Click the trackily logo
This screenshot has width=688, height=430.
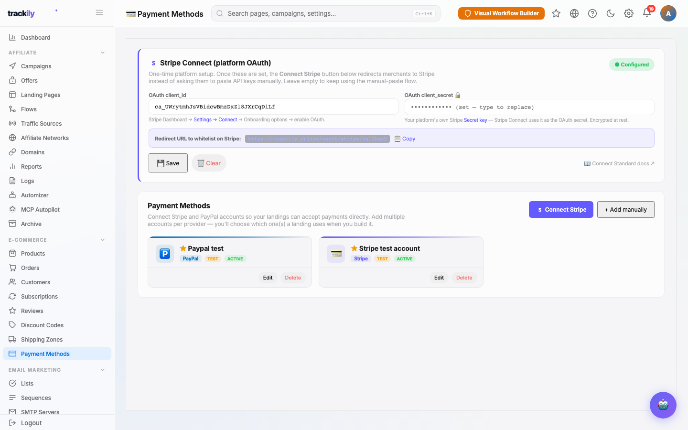point(21,13)
